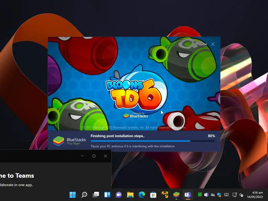Click the yellow arrows app taskbar icon

165,195
